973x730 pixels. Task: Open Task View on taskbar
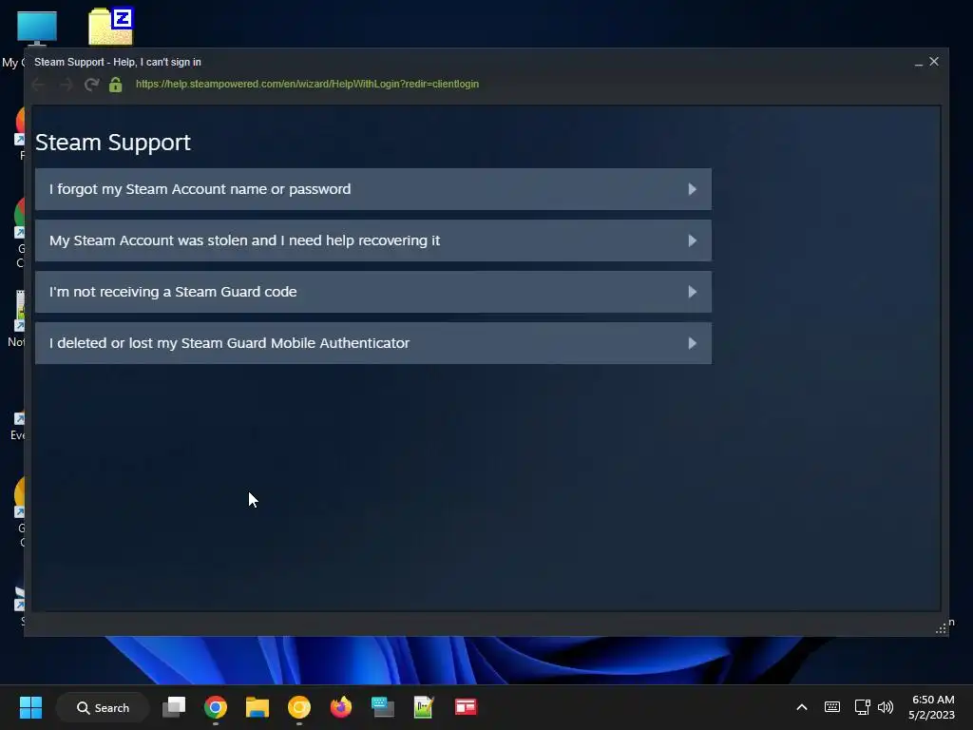tap(174, 707)
